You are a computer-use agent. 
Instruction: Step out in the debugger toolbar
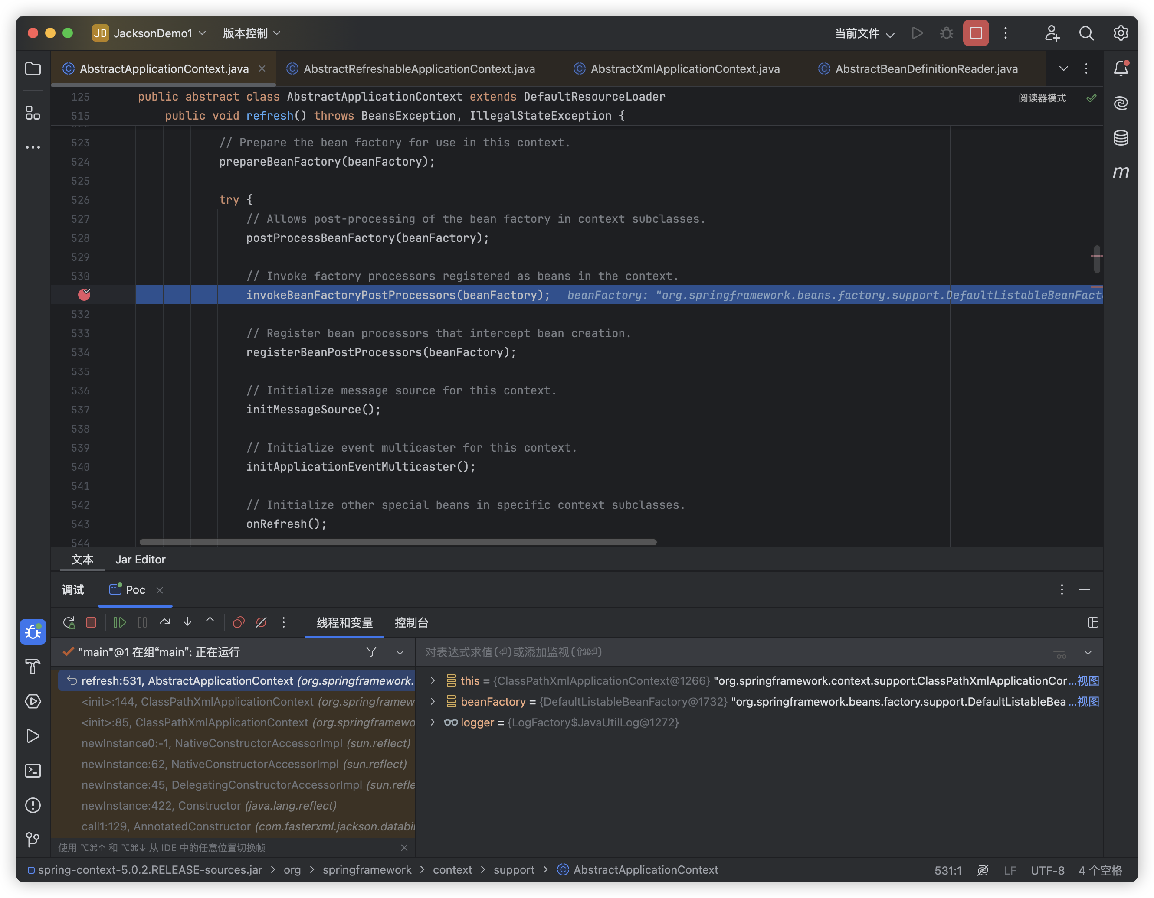[x=210, y=623]
